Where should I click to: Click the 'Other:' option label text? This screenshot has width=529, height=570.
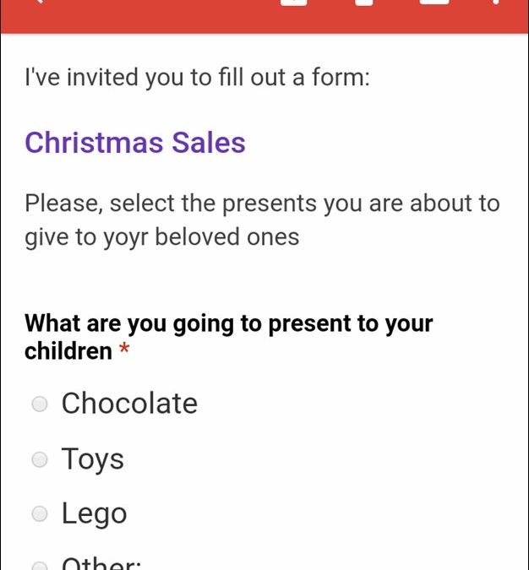tap(101, 564)
